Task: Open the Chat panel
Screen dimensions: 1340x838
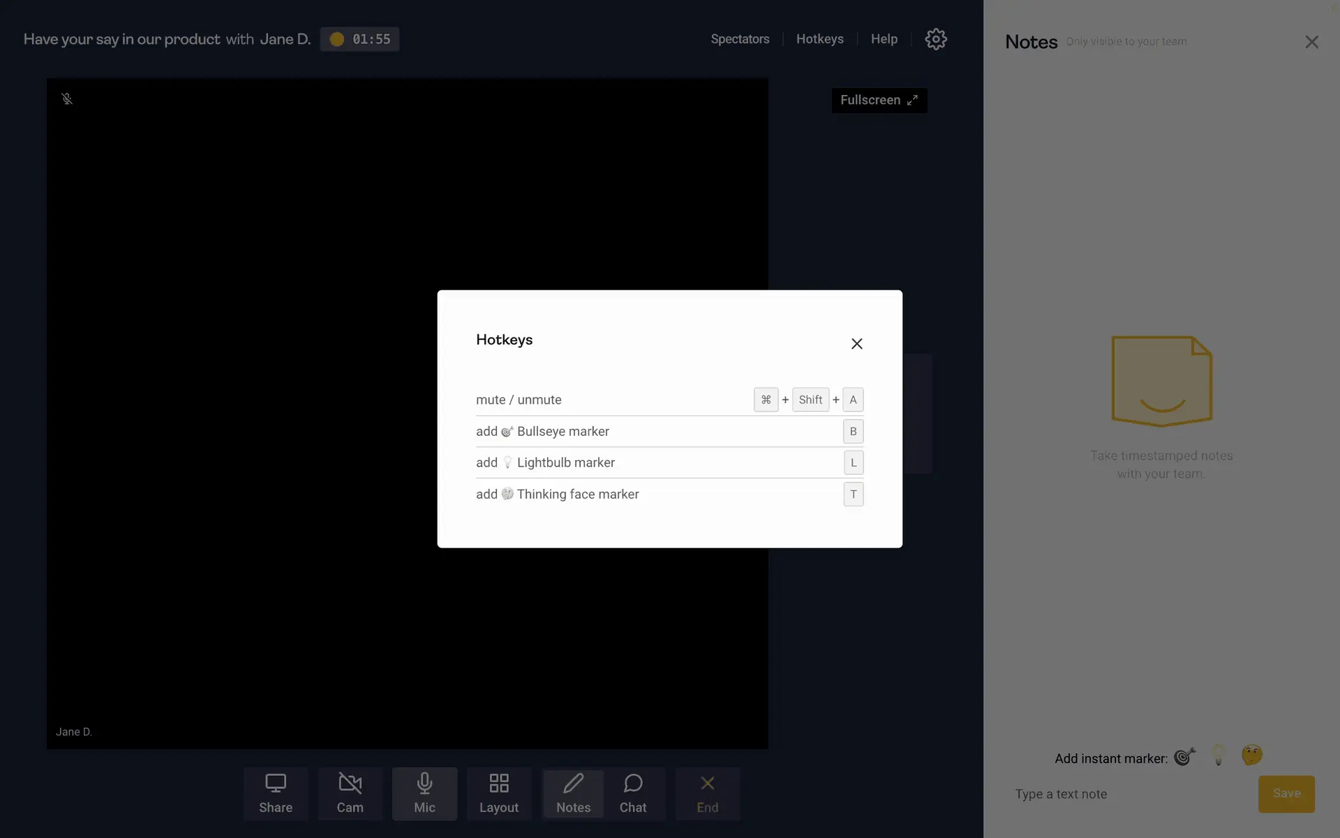Action: (x=633, y=793)
